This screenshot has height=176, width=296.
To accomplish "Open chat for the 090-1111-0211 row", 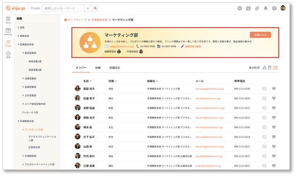I will click(x=264, y=146).
